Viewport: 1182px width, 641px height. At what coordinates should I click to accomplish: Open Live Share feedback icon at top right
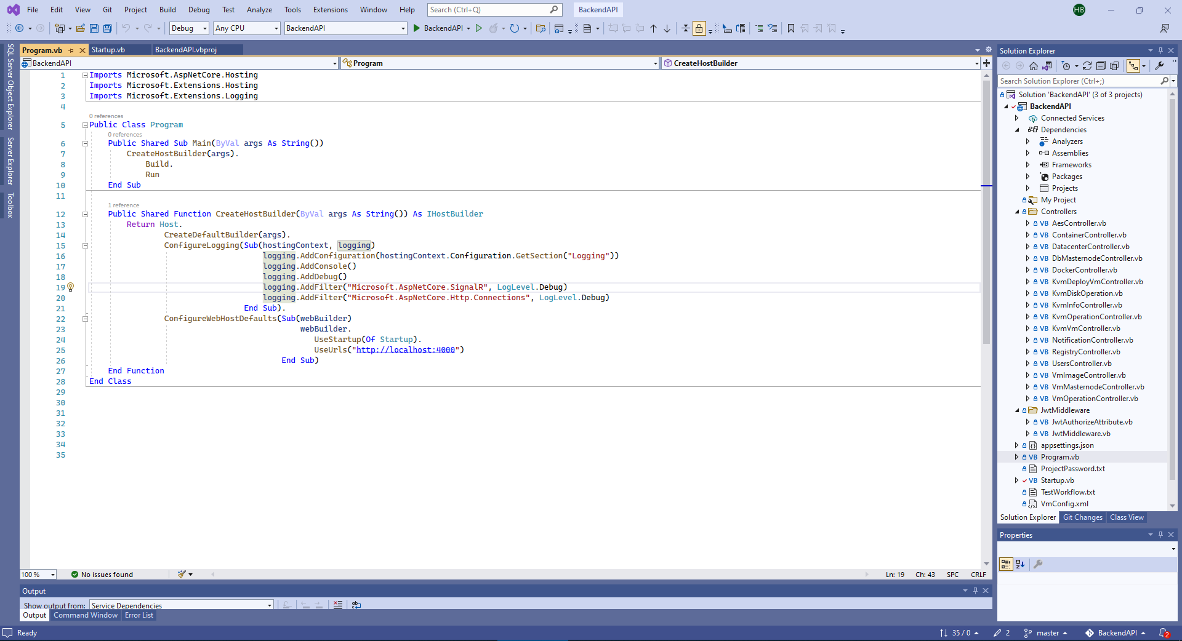pyautogui.click(x=1164, y=28)
